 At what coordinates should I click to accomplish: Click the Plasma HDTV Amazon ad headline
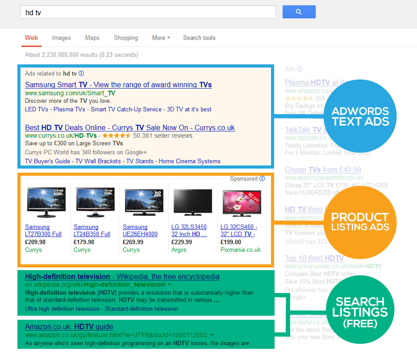(316, 83)
